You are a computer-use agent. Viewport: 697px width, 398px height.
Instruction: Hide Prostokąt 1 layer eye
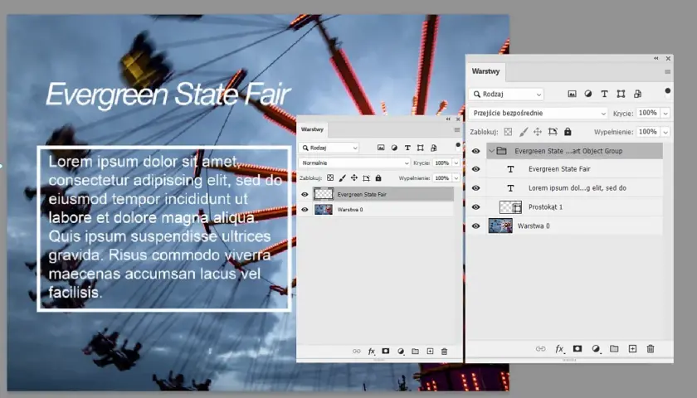coord(475,207)
